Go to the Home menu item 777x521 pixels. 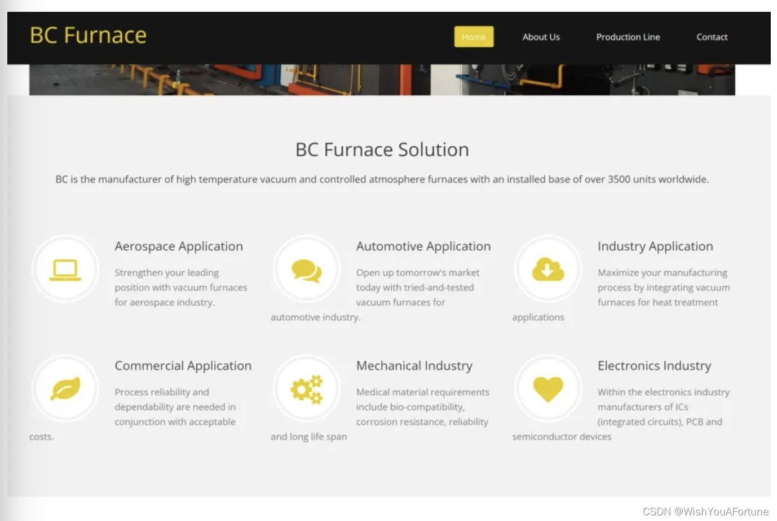tap(474, 37)
